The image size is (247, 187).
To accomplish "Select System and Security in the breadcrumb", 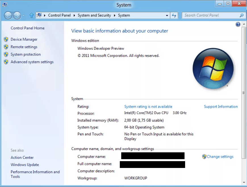I will (94, 15).
